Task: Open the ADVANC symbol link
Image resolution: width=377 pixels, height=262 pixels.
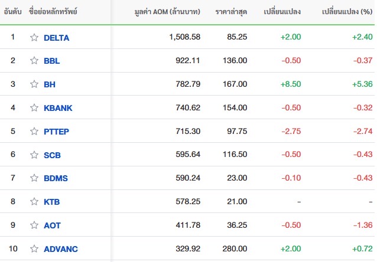Action: [x=61, y=249]
